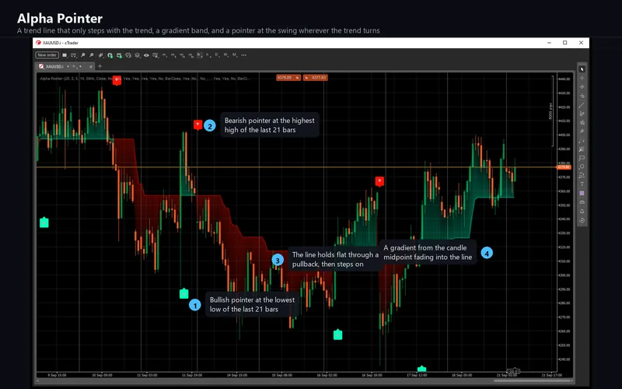Select the ellipse shape drawing tool
622x389 pixels.
(x=582, y=166)
